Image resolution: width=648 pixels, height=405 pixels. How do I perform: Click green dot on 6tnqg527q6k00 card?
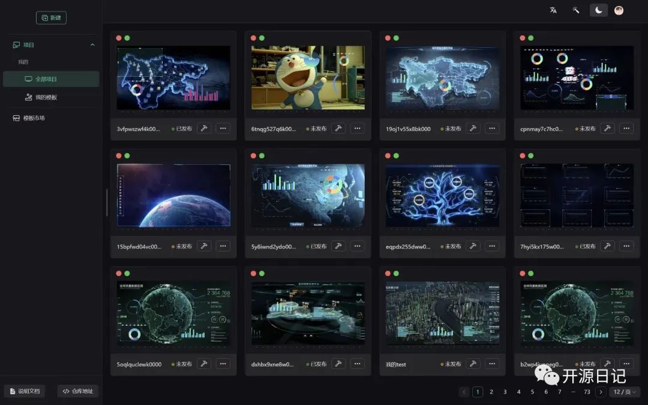coord(262,38)
